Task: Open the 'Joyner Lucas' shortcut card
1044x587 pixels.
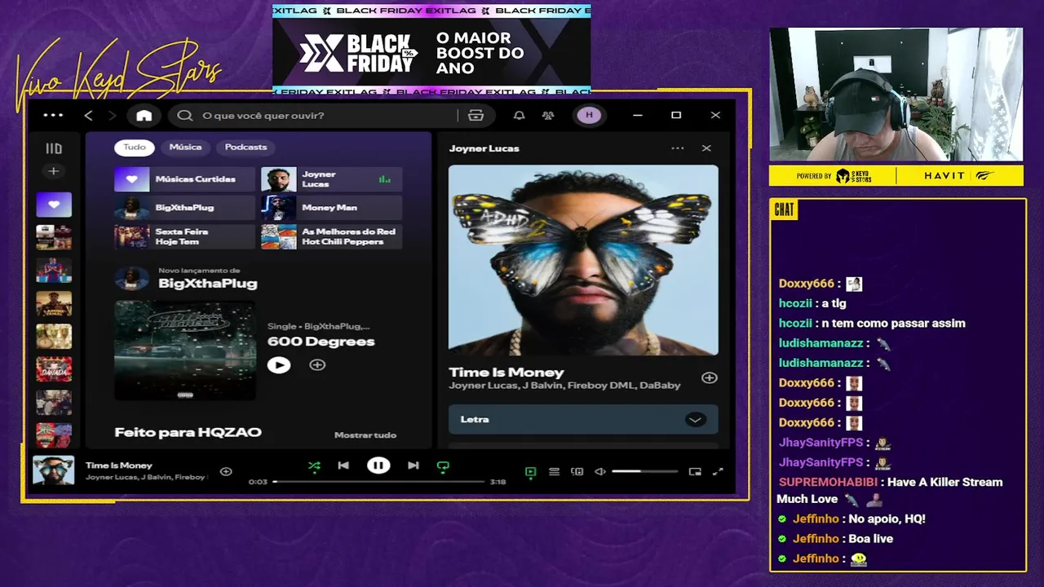Action: pos(331,179)
